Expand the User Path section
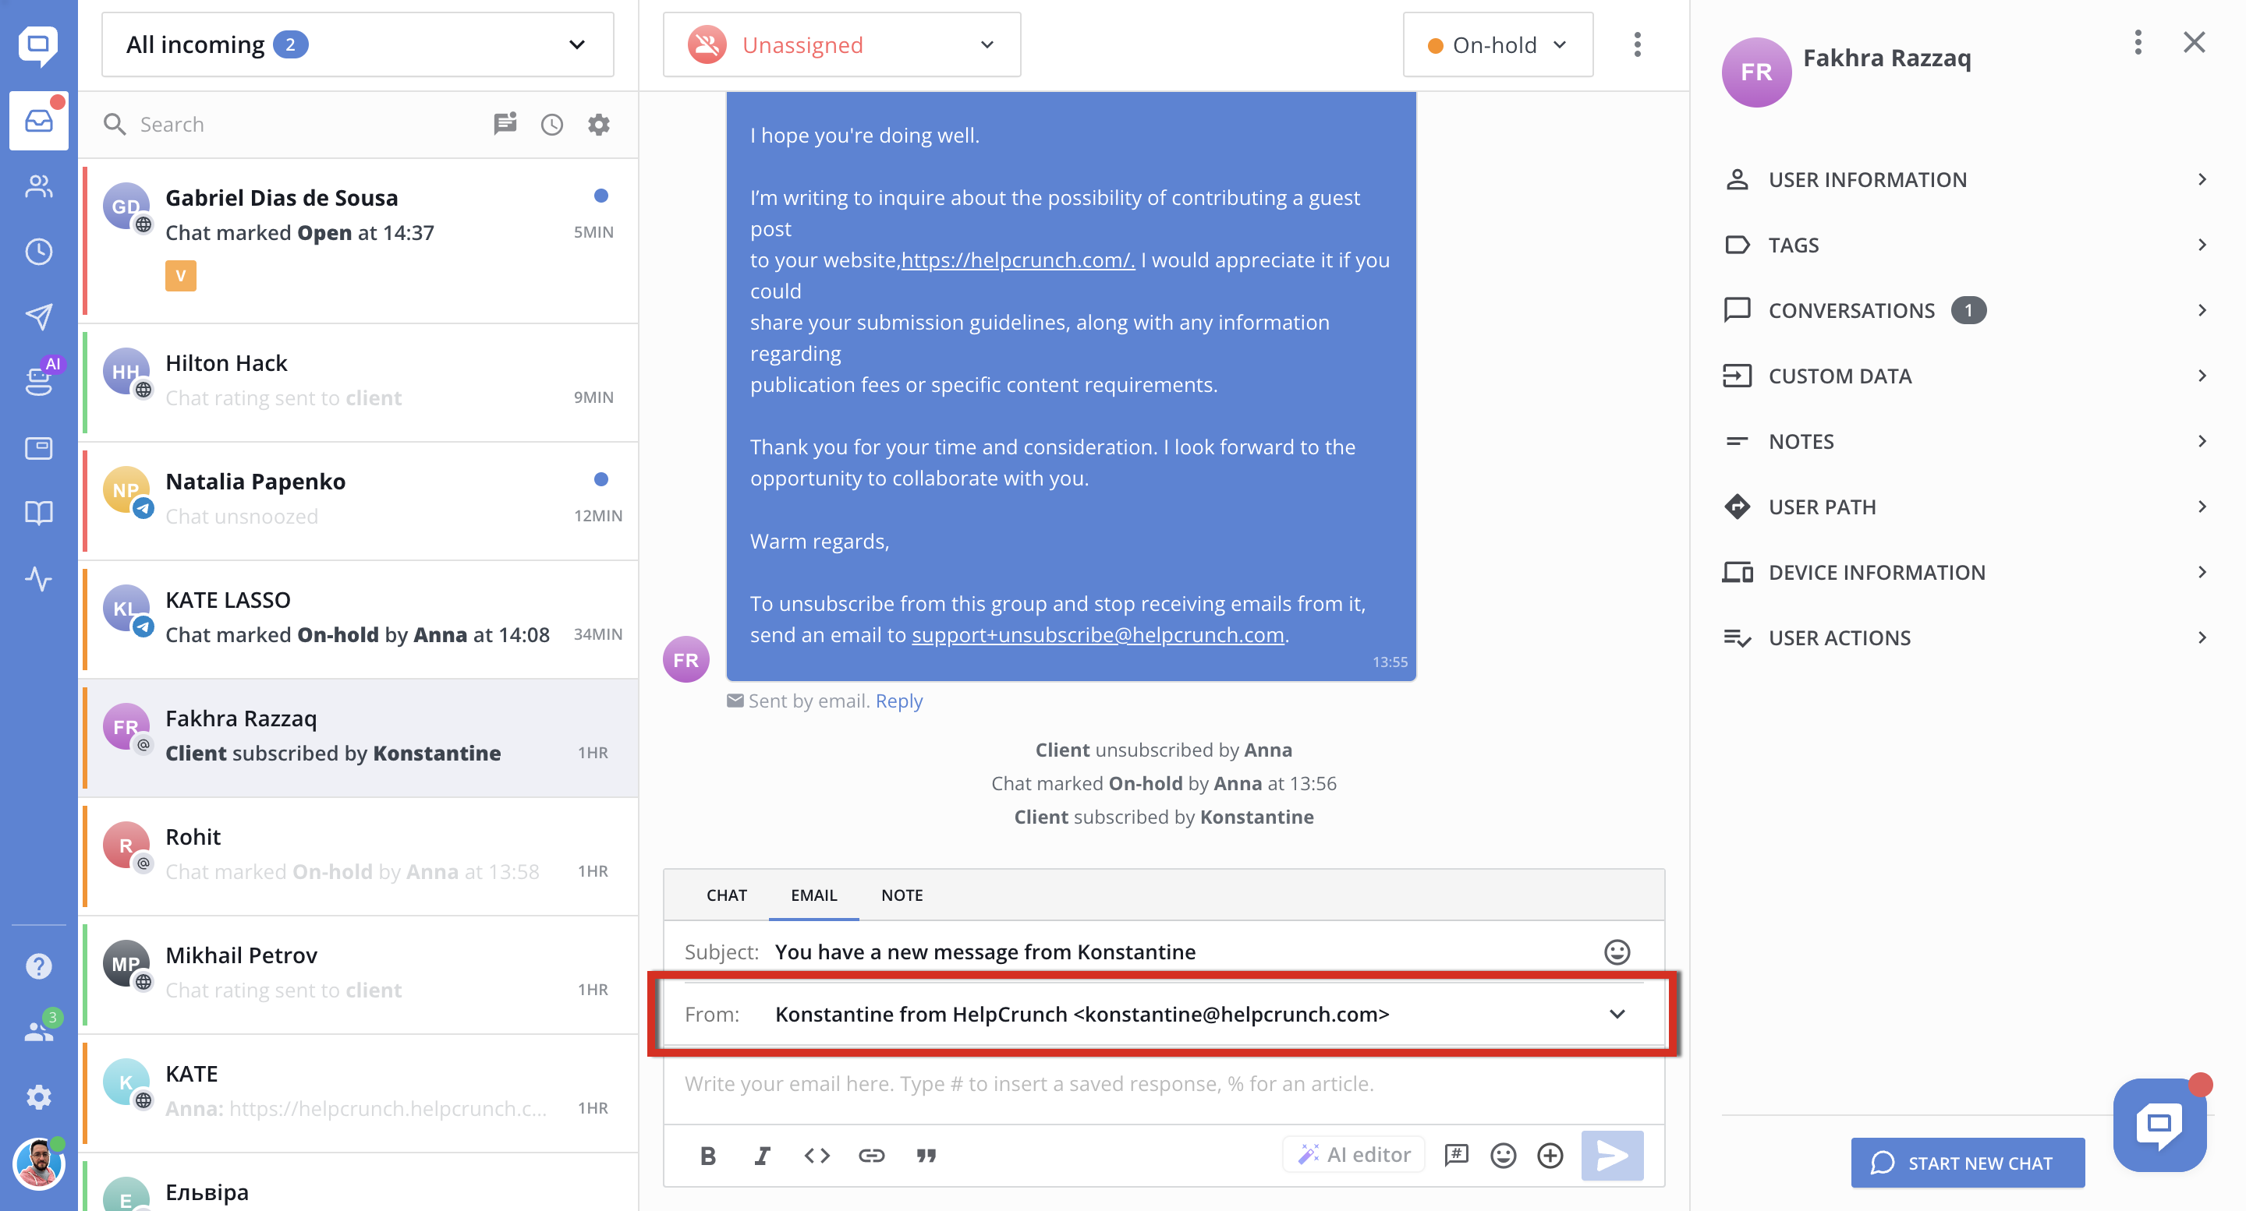Screen dimensions: 2246x1211 (x=1967, y=507)
